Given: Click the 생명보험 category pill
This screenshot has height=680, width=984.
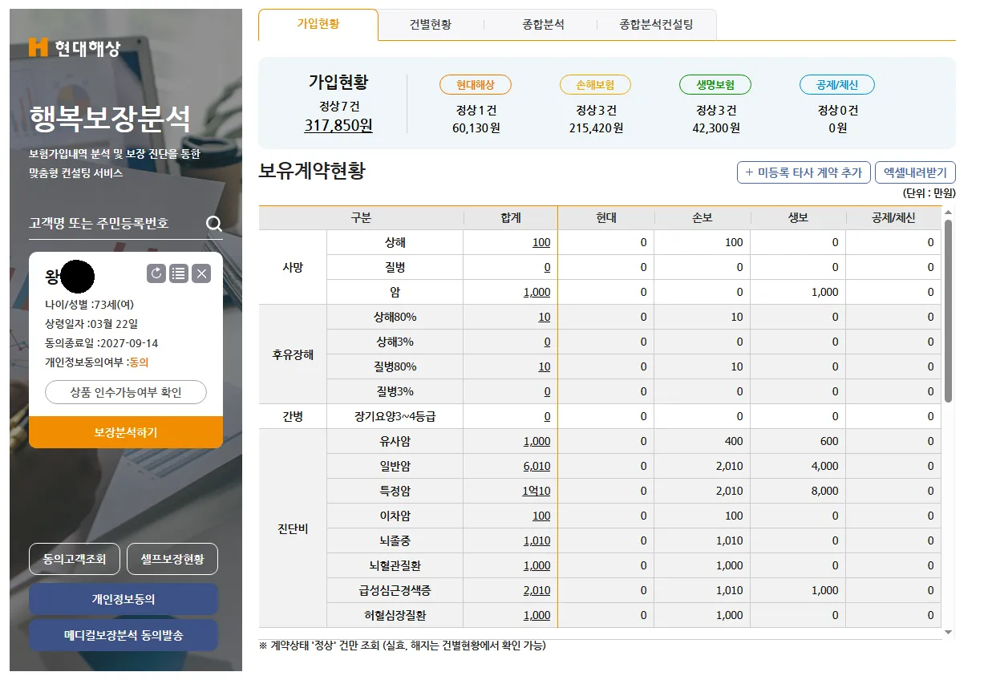Looking at the screenshot, I should click(715, 85).
